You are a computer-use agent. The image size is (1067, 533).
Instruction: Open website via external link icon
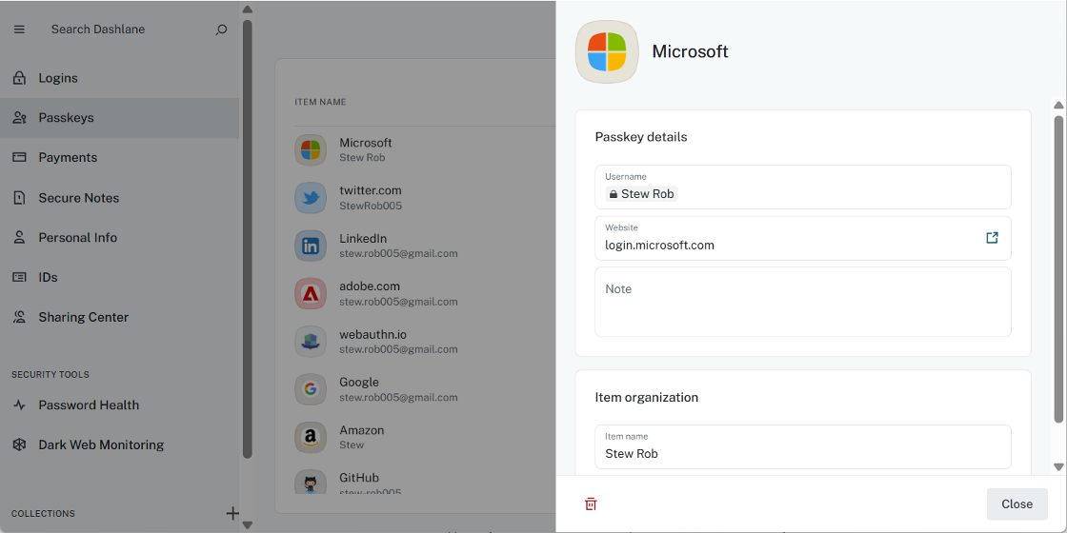tap(992, 238)
